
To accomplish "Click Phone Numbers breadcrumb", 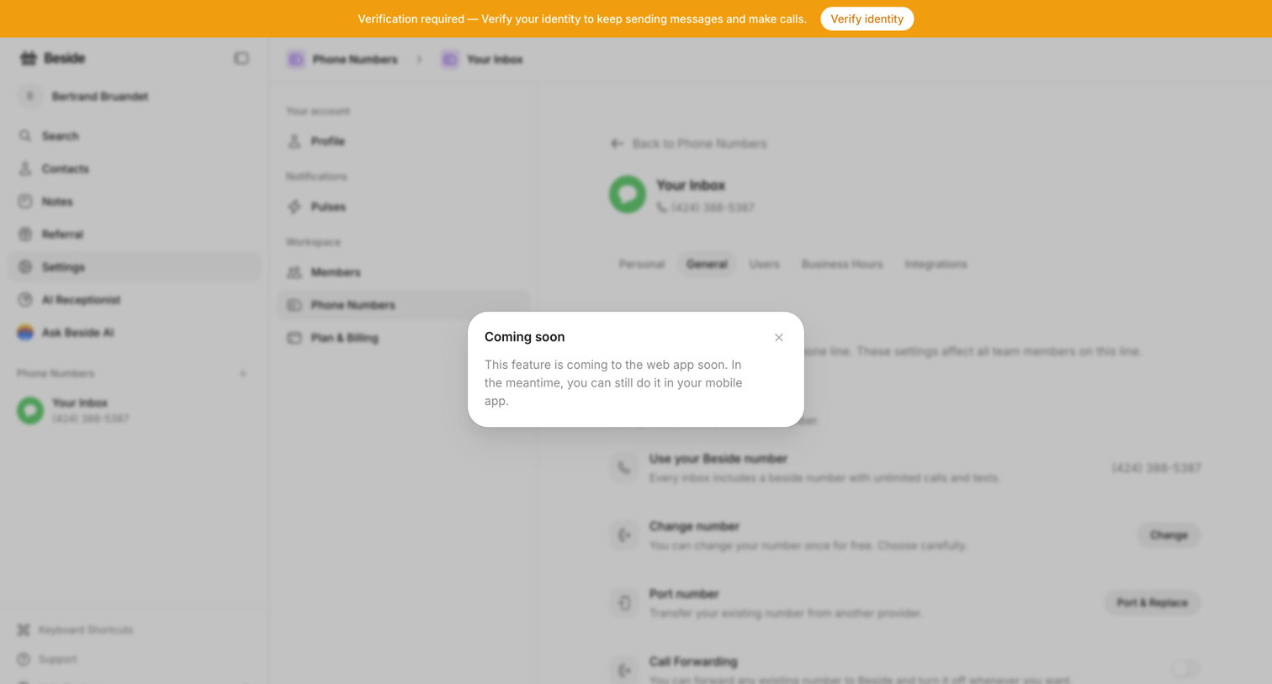I will pos(343,60).
